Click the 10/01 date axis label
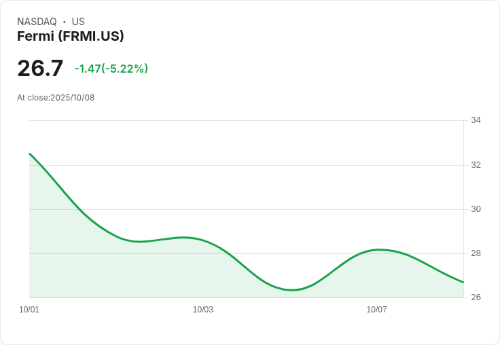Screen dimensions: 500x345 tap(29, 310)
